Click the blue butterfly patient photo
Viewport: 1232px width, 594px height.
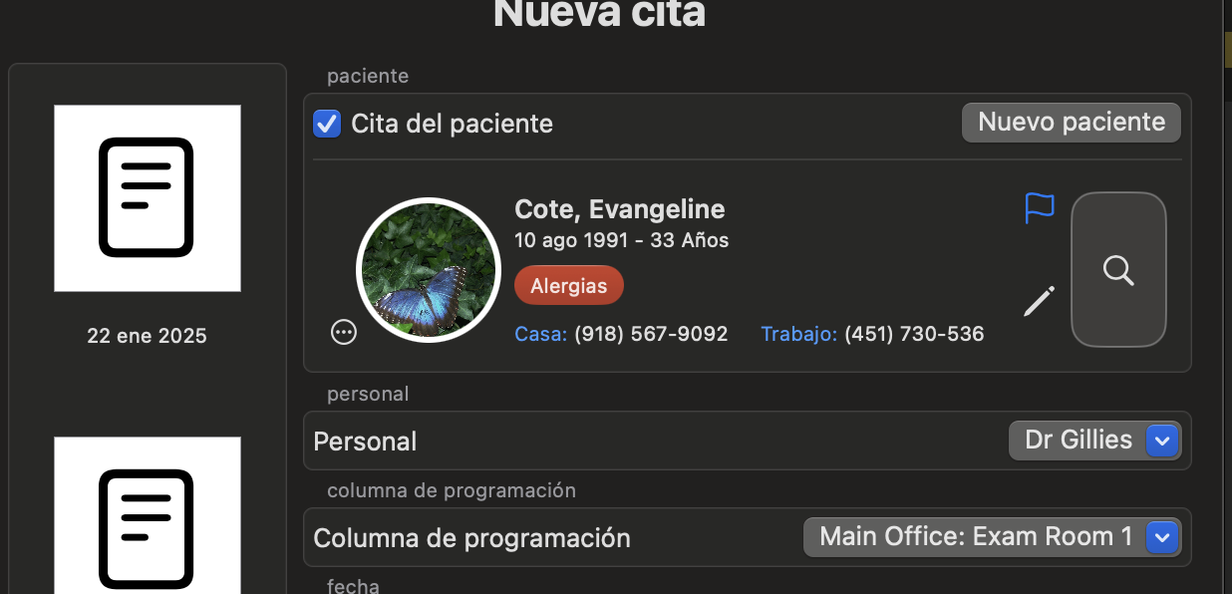coord(428,269)
